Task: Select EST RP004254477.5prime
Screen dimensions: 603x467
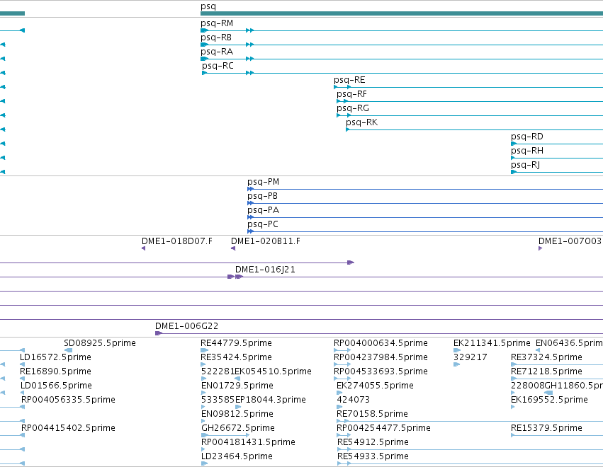Action: (x=384, y=428)
